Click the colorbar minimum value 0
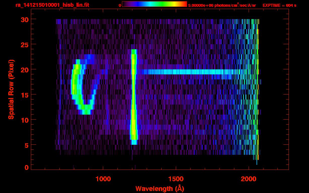 (120, 6)
